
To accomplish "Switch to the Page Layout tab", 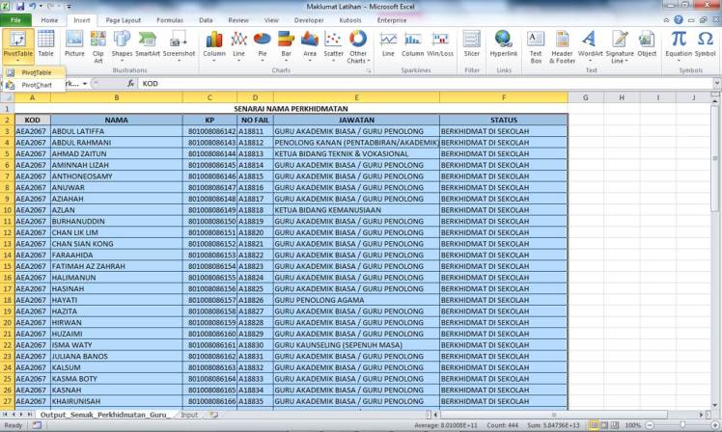I will click(x=123, y=19).
